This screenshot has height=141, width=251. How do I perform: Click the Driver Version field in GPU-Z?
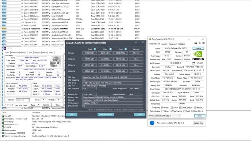(x=182, y=89)
